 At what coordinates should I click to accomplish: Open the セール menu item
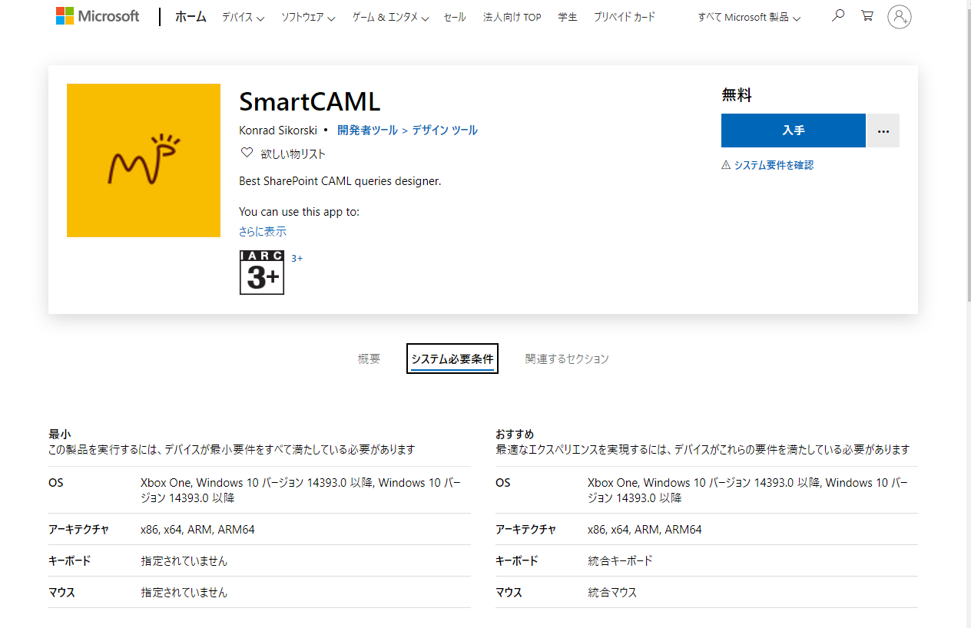(455, 17)
